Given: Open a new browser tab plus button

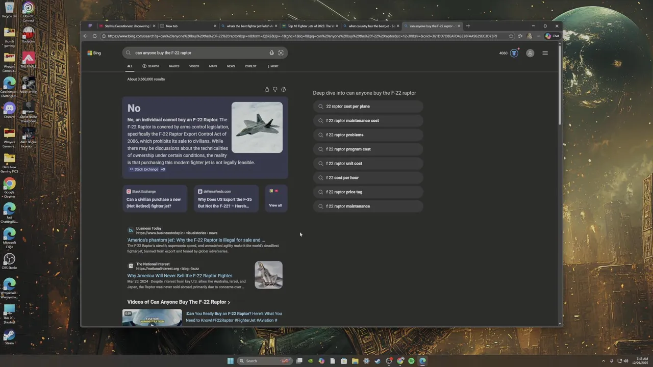Looking at the screenshot, I should click(x=468, y=26).
